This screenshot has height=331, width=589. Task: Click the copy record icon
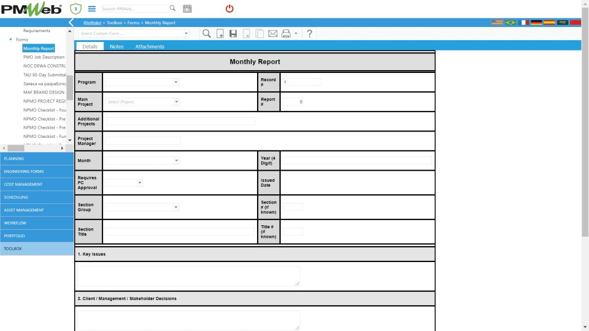259,33
